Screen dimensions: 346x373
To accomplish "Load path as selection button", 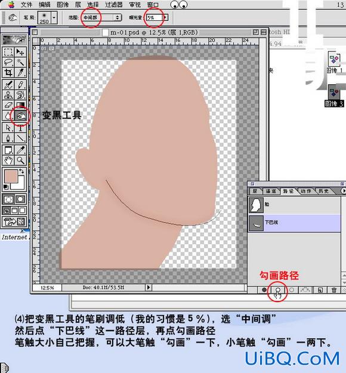I will pos(292,289).
